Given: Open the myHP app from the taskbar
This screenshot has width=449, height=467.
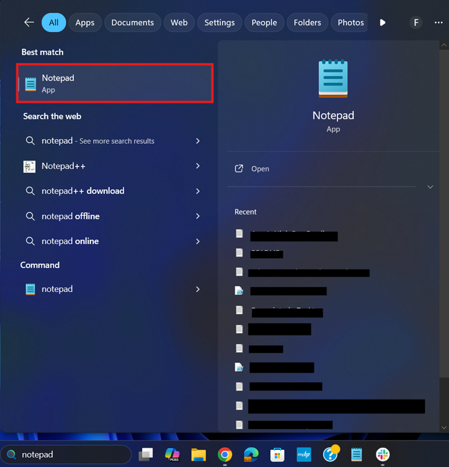Looking at the screenshot, I should 304,454.
